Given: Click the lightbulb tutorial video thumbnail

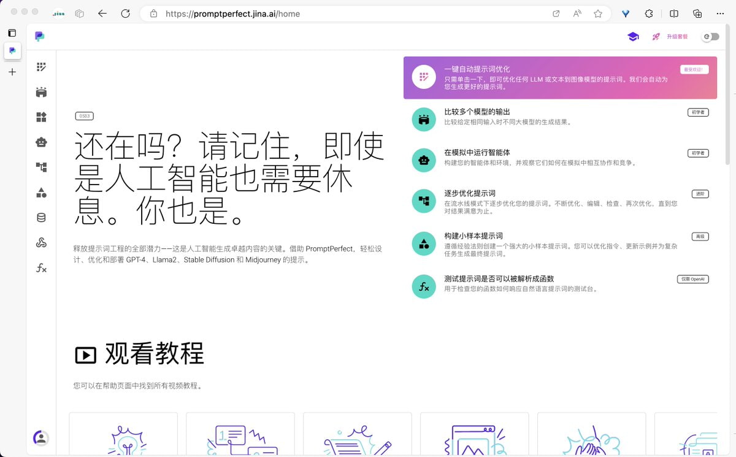Looking at the screenshot, I should (123, 434).
